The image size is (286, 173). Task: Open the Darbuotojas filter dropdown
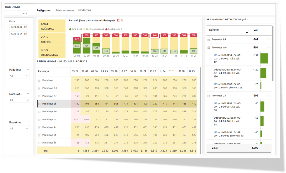[x=19, y=100]
